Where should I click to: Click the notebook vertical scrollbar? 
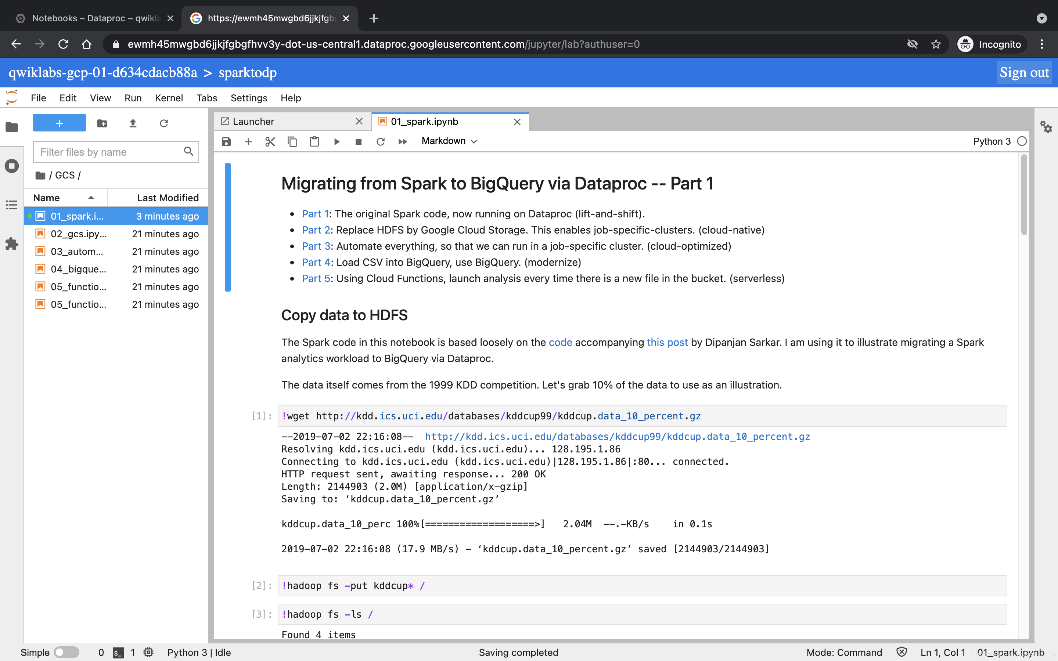coord(1024,195)
